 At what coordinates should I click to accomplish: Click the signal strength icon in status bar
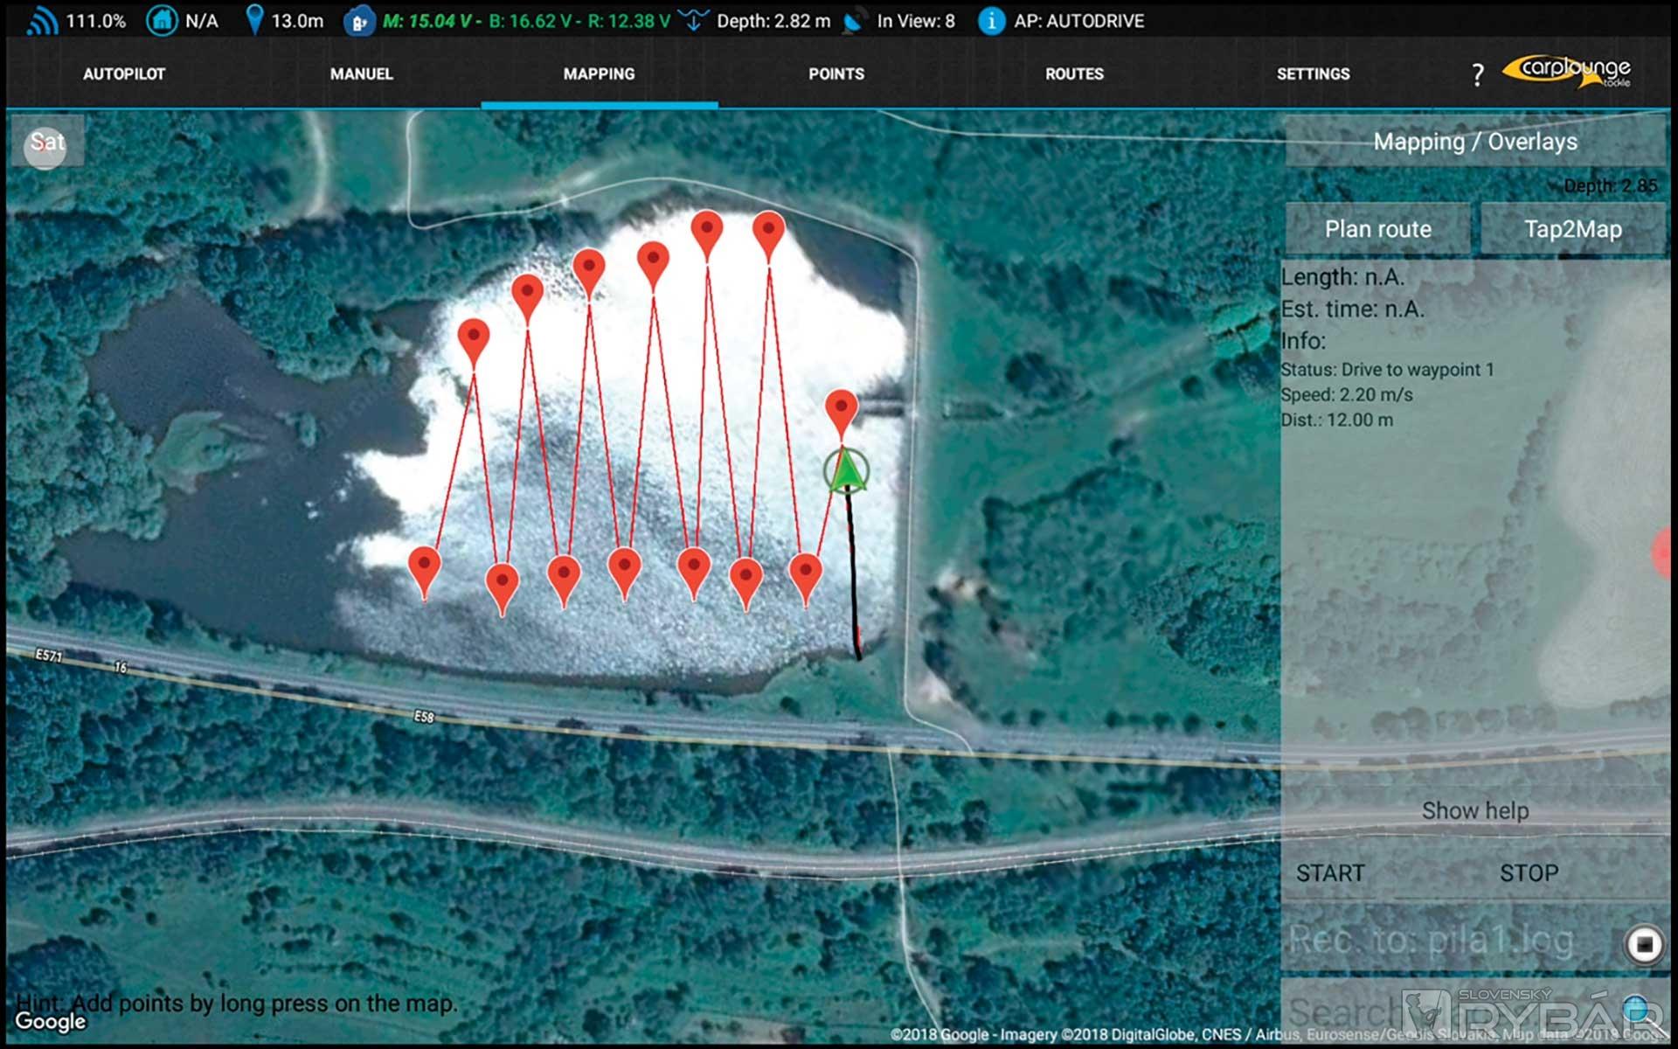coord(42,21)
